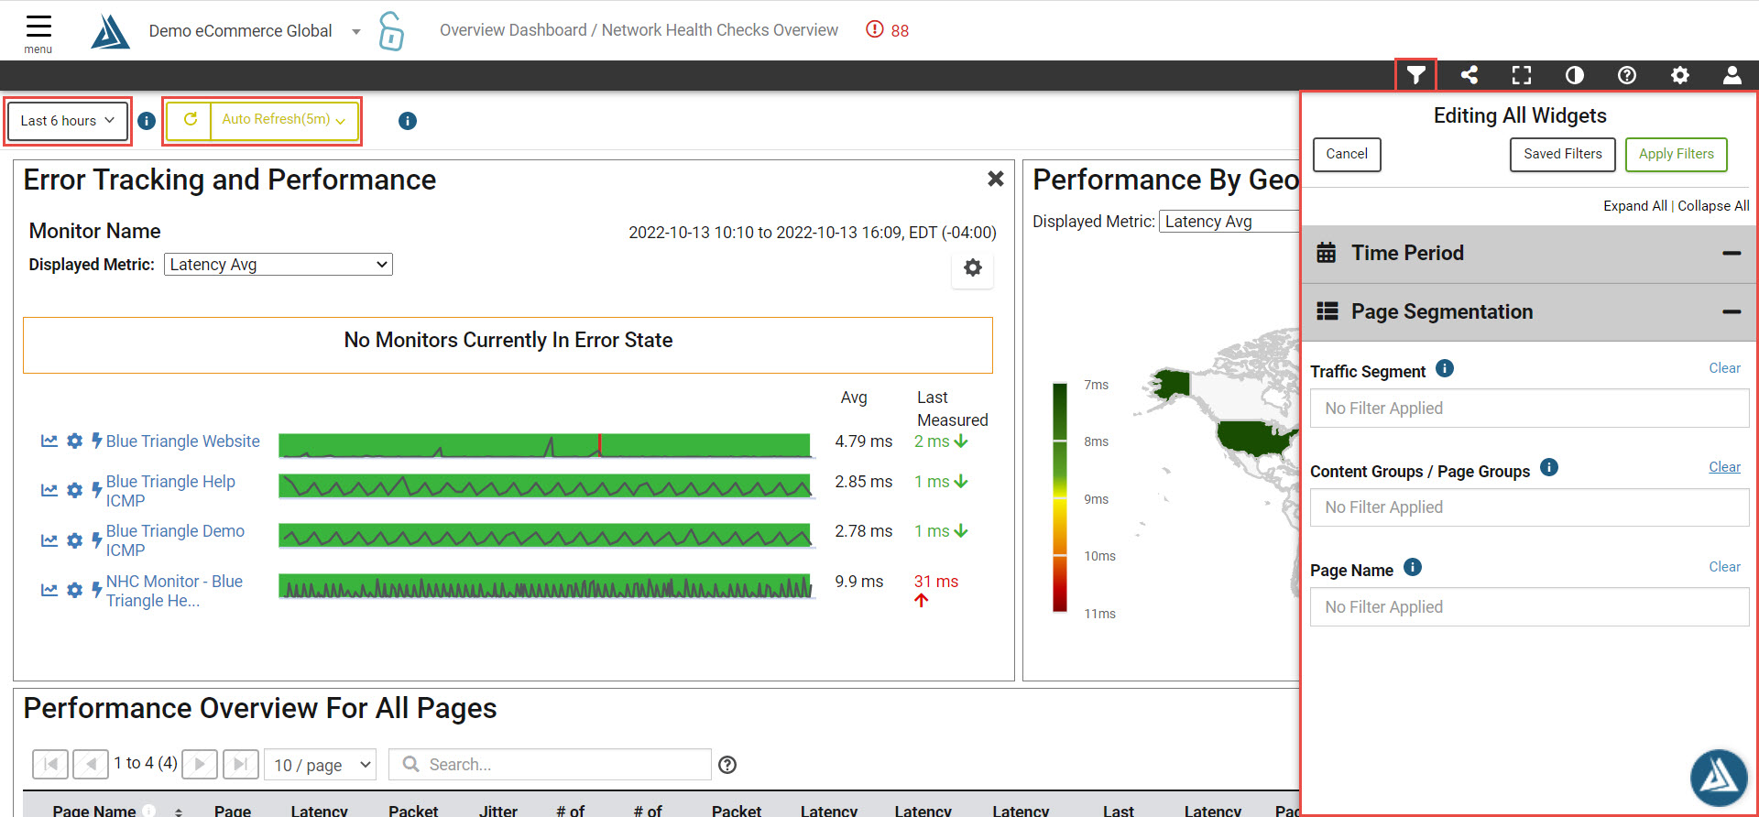Open the 88 alerts indicator
Screen dimensions: 1759x817
coord(888,30)
